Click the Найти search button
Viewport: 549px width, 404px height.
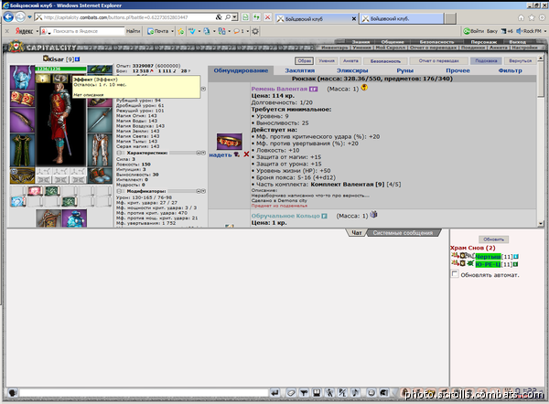click(x=133, y=31)
